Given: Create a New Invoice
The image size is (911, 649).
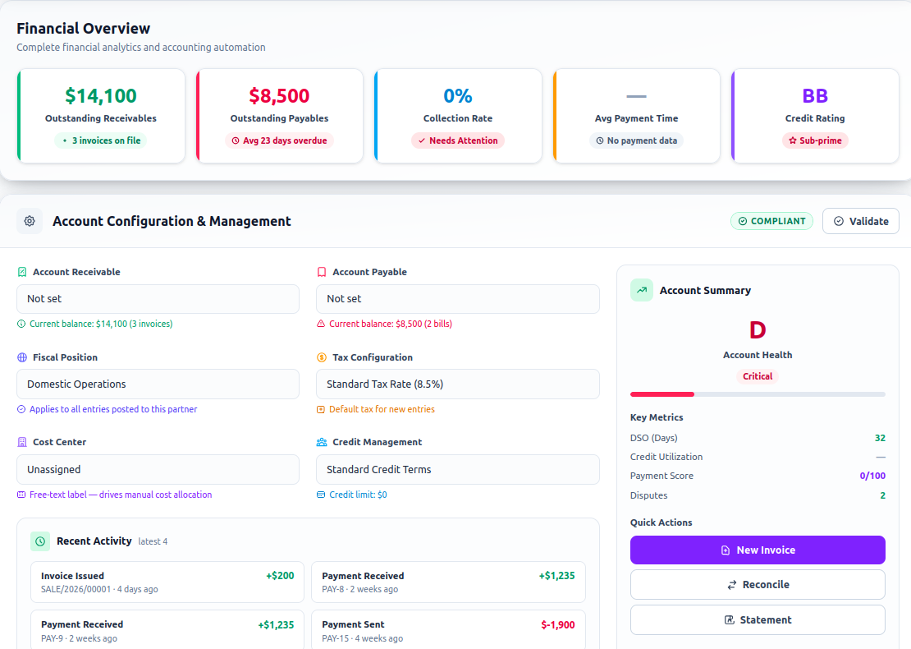Looking at the screenshot, I should [x=758, y=550].
